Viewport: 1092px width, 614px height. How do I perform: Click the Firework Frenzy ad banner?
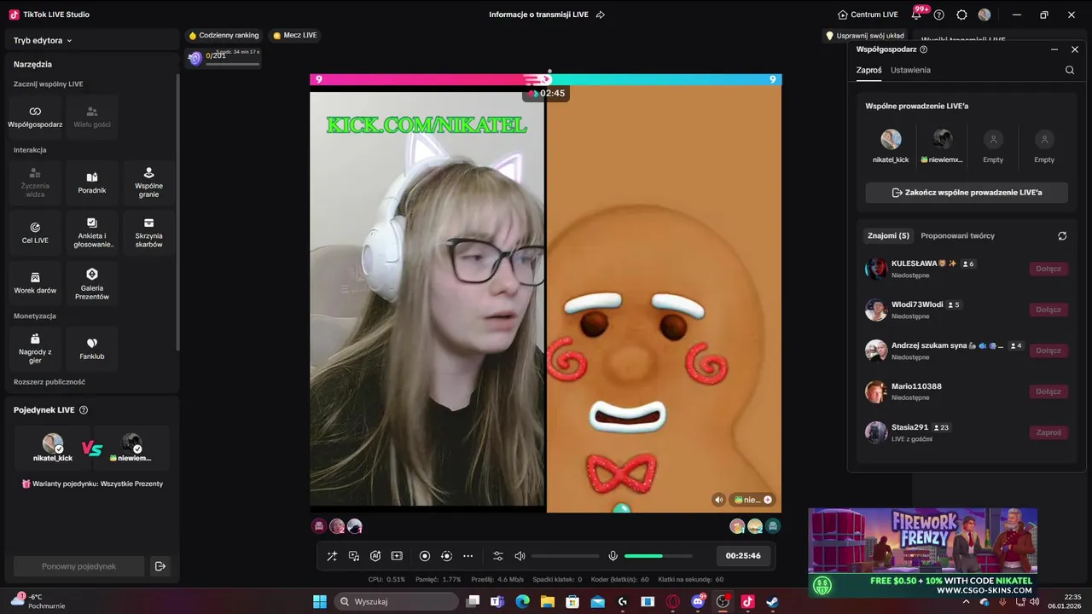click(922, 552)
